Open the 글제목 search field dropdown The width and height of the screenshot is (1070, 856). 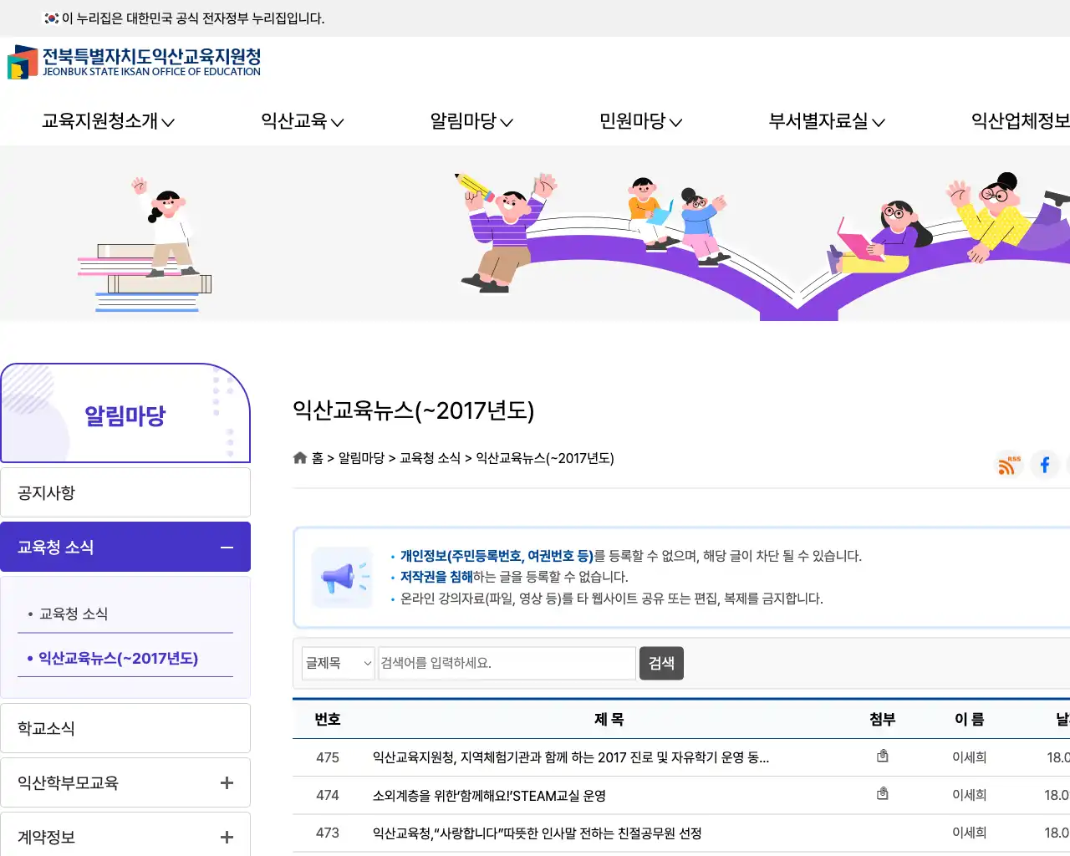coord(338,663)
